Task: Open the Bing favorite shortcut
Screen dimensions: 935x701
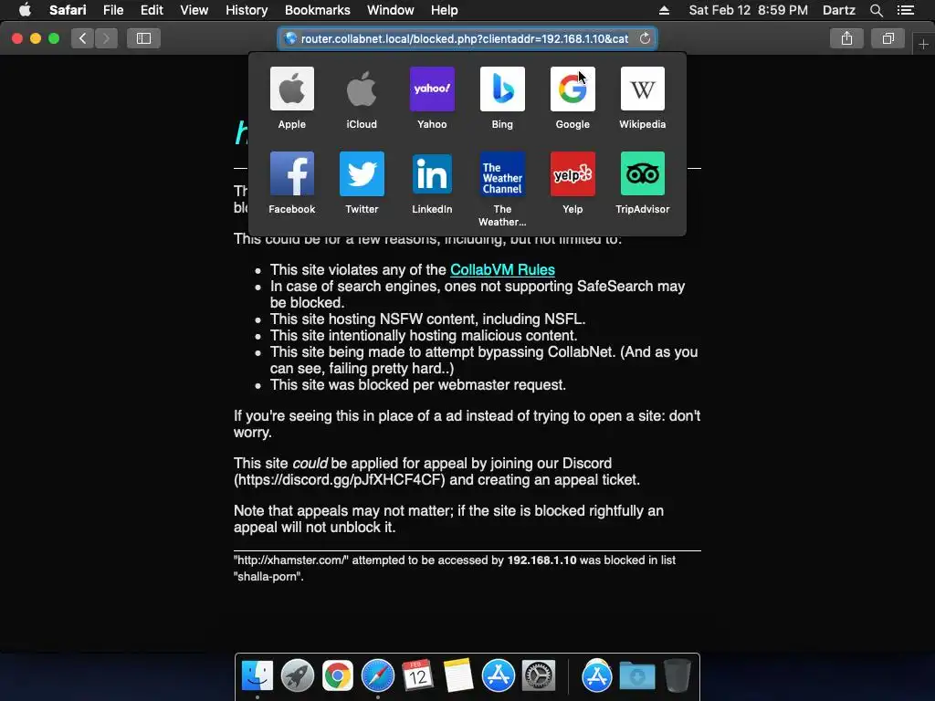Action: pos(502,89)
